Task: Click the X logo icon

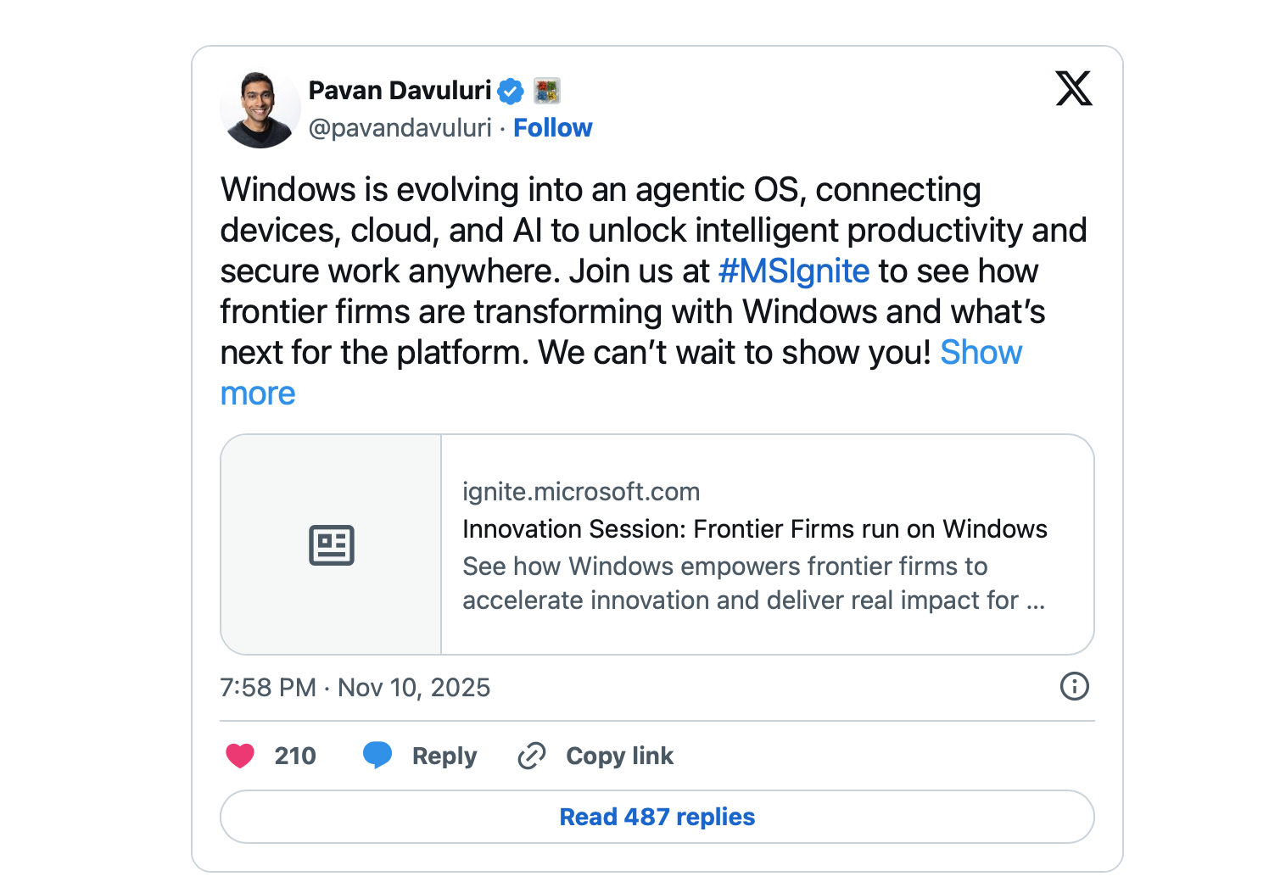Action: 1073,89
